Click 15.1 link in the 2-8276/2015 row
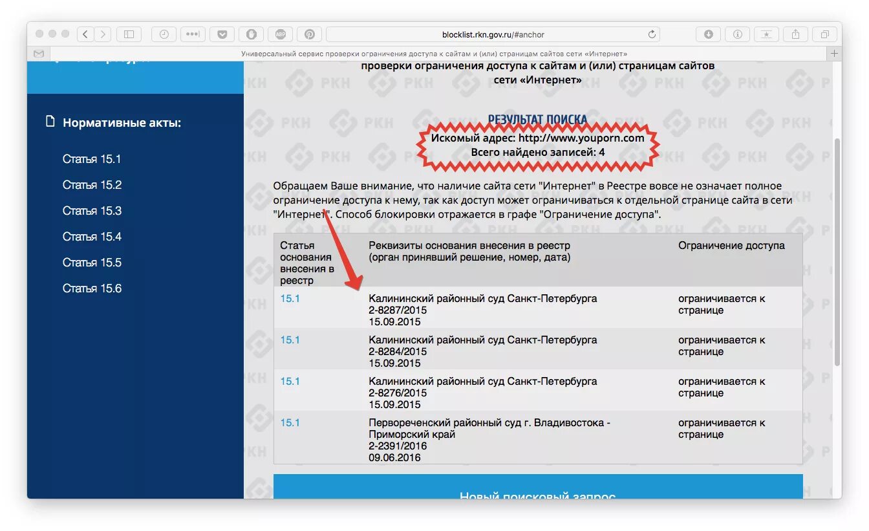869x531 pixels. pos(290,382)
